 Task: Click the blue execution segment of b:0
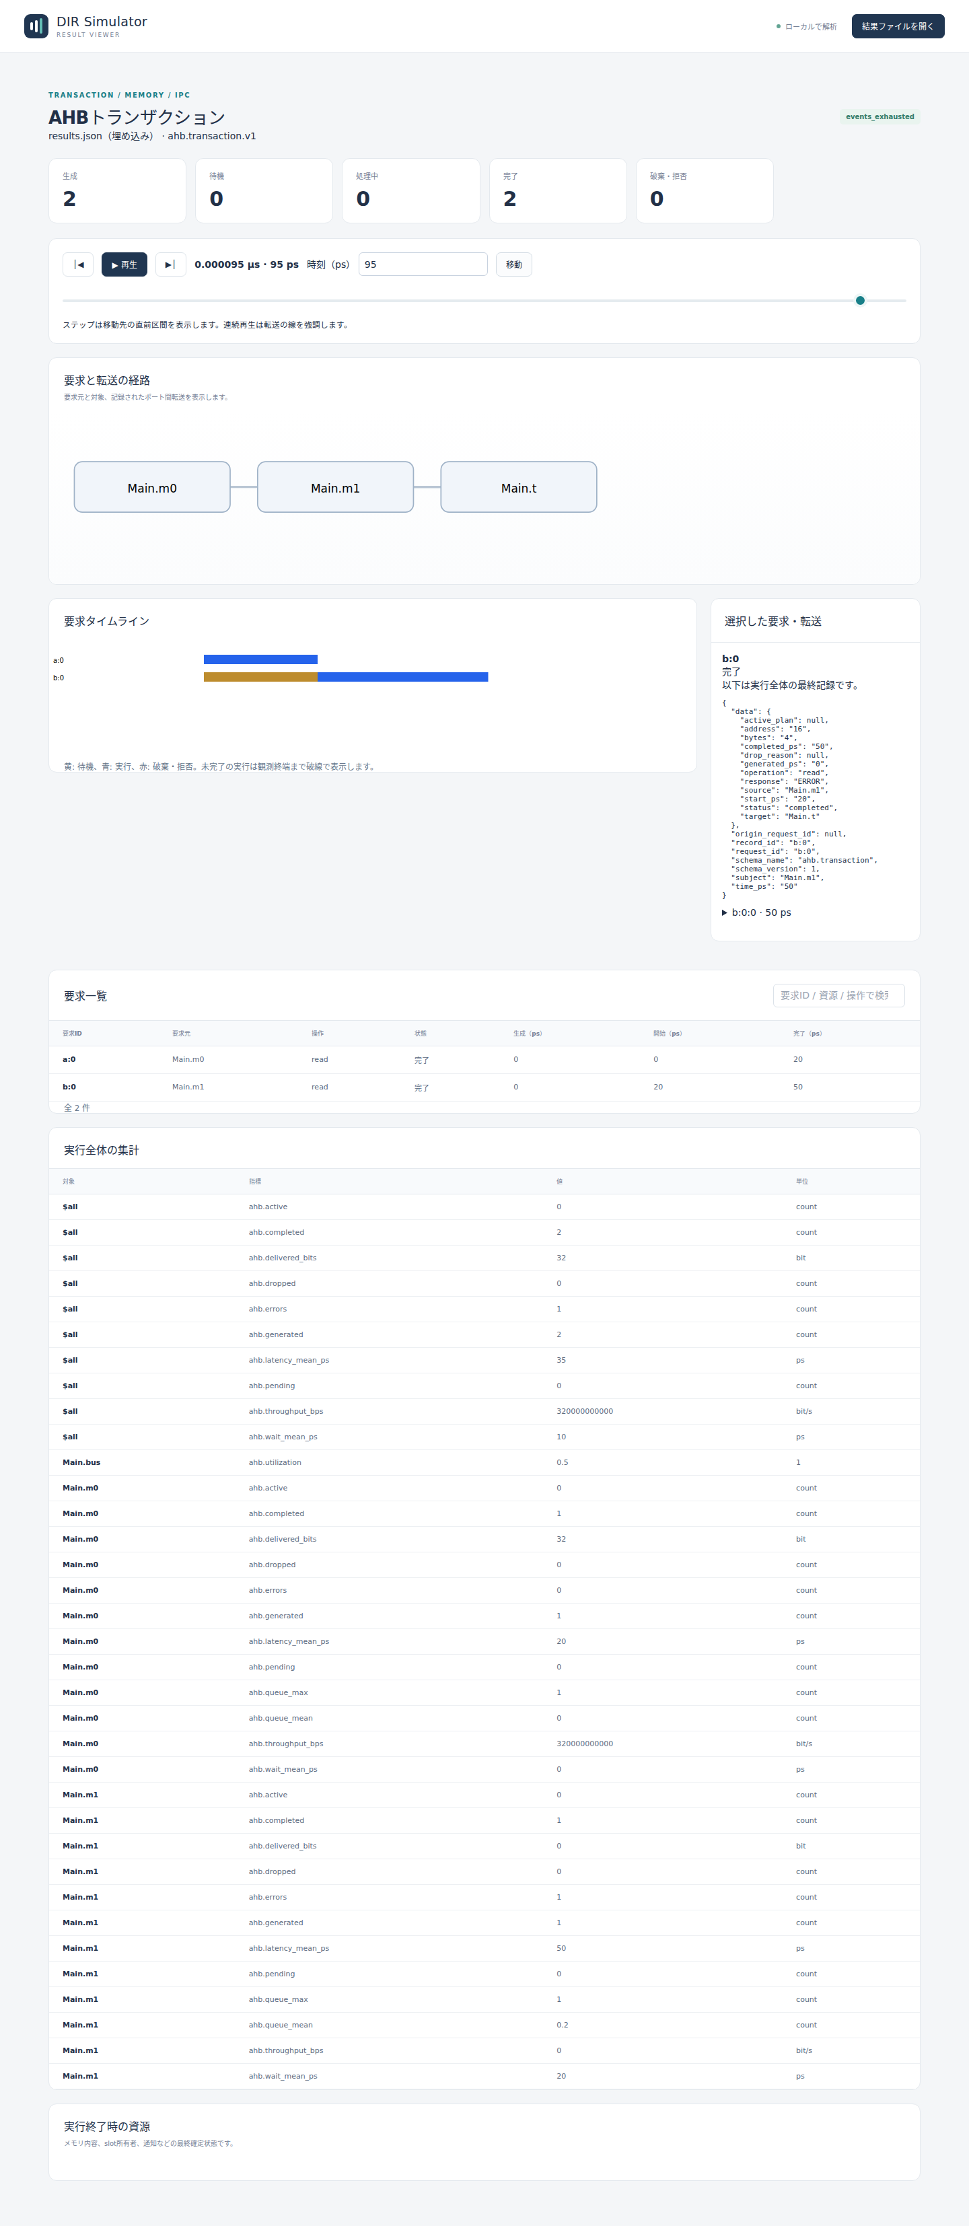coord(403,676)
